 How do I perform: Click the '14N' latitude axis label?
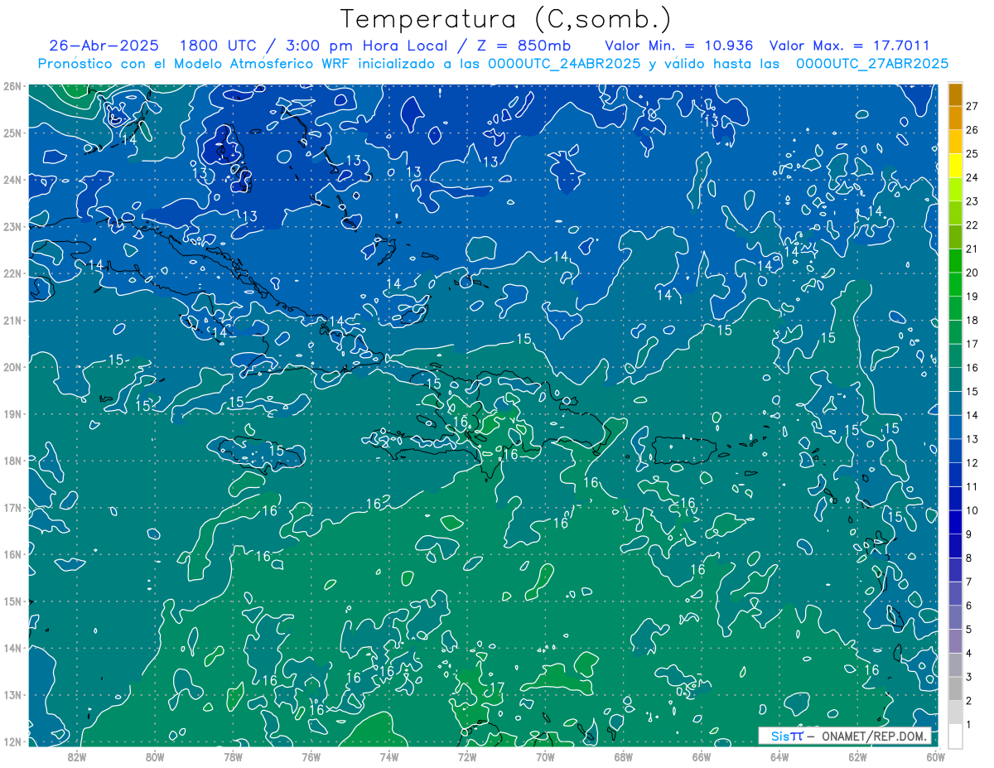(12, 648)
